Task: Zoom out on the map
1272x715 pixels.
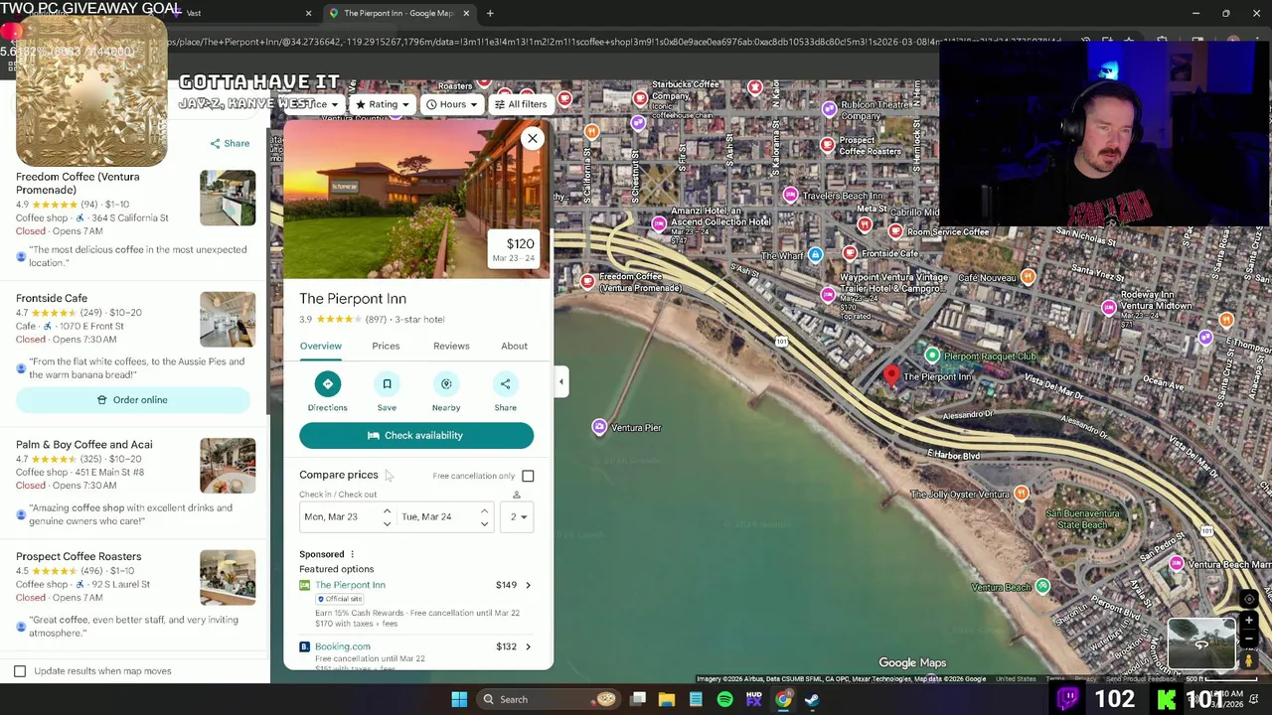Action: [1249, 639]
